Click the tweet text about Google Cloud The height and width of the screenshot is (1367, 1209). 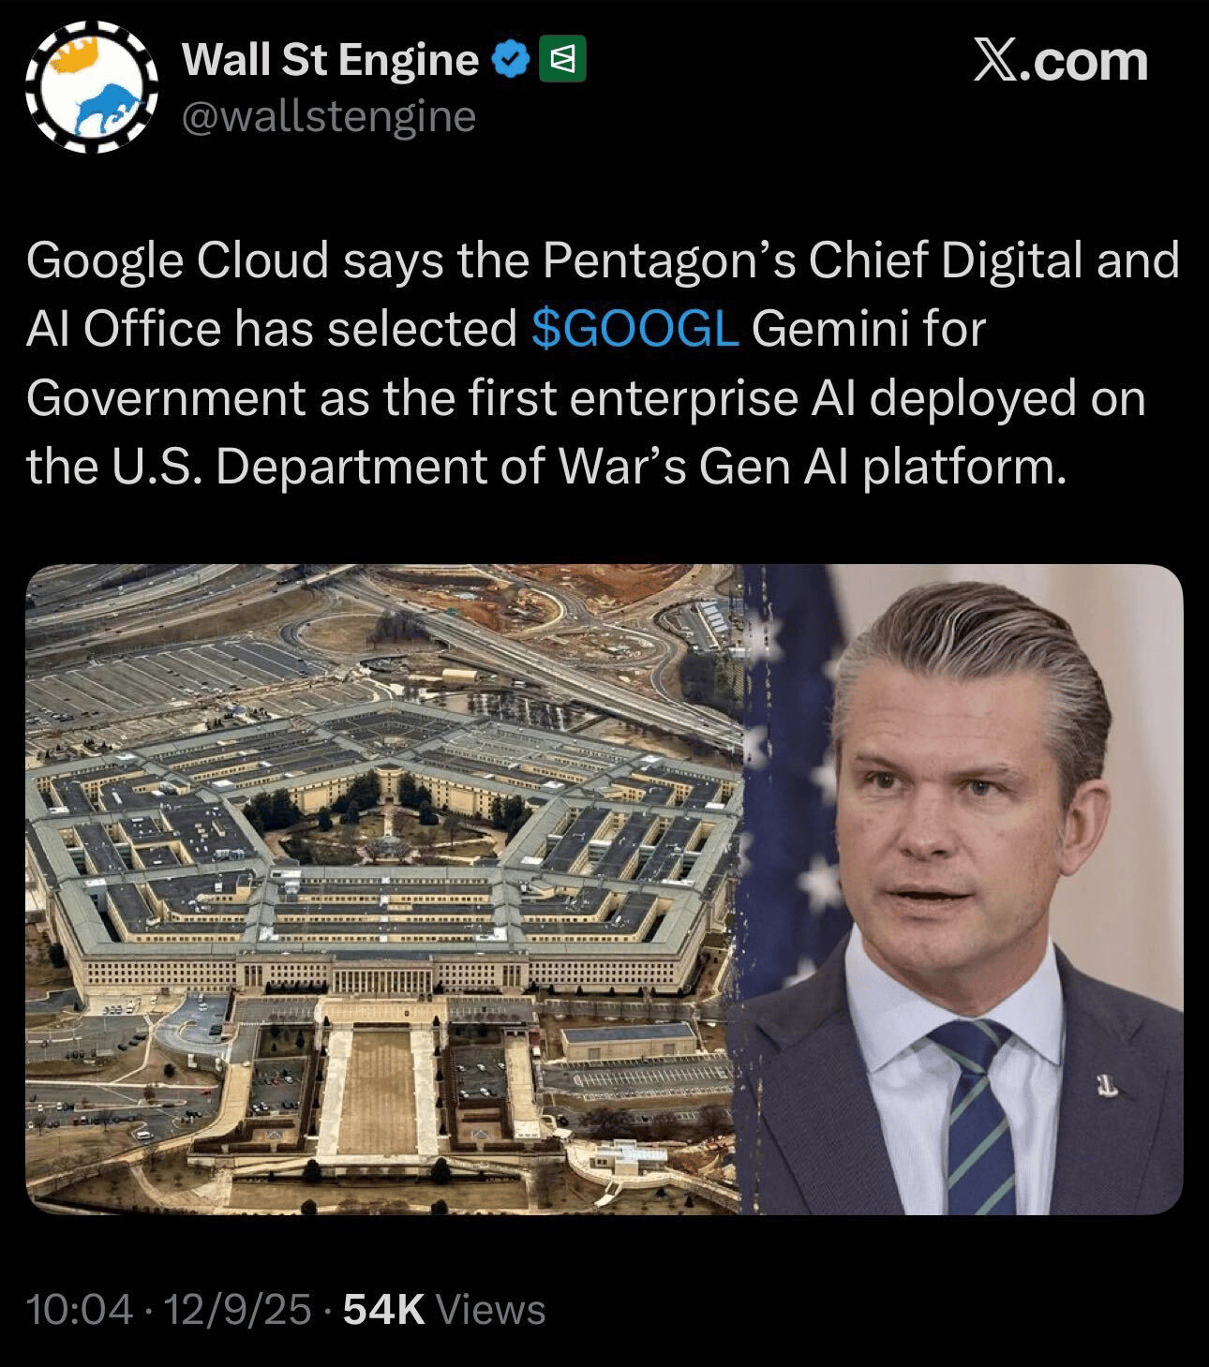603,364
